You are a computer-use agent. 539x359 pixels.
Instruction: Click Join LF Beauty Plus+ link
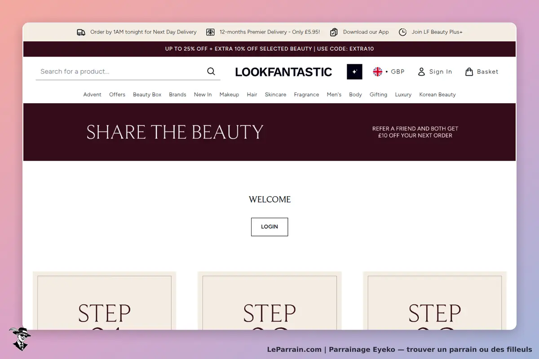[x=437, y=32]
